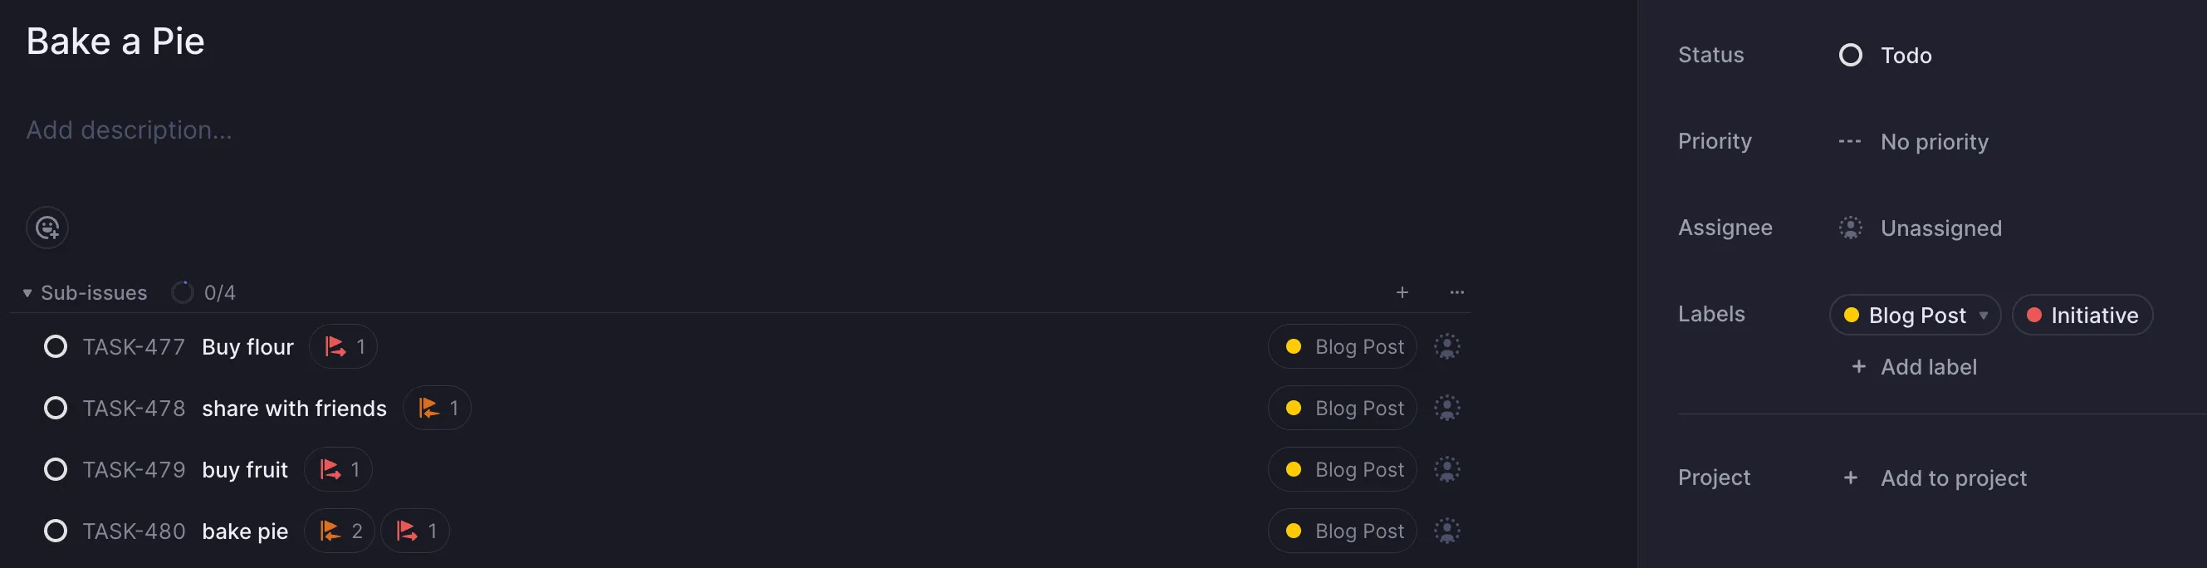Click the Initiative label with red dot

[2082, 316]
